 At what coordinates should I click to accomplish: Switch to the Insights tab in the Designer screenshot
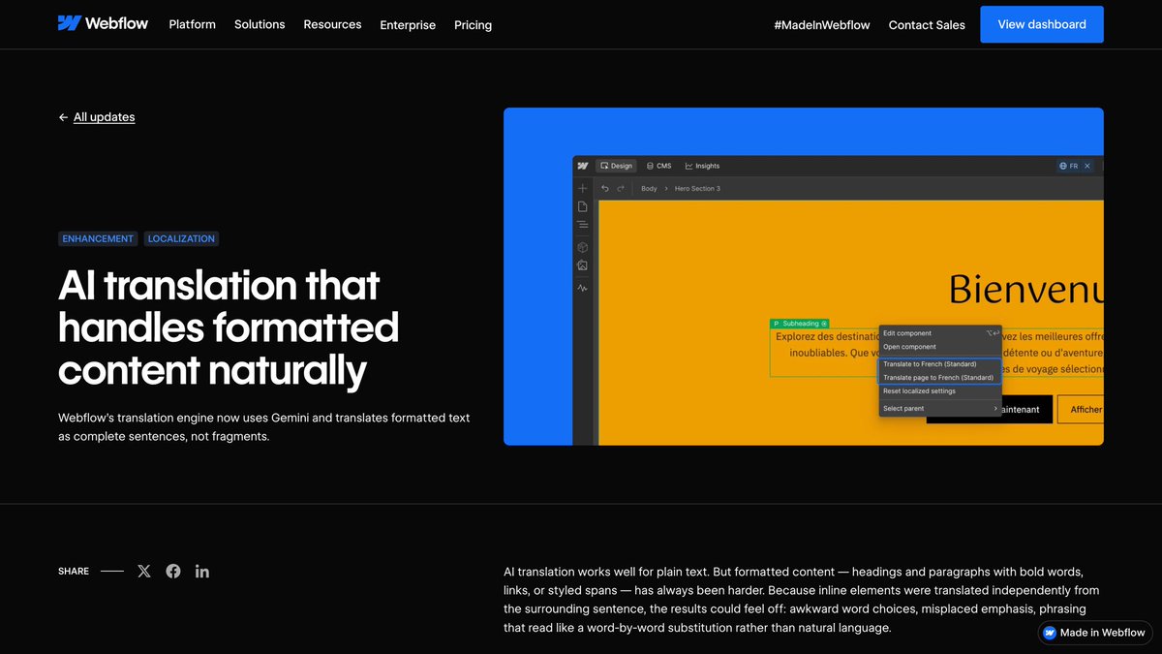[703, 166]
